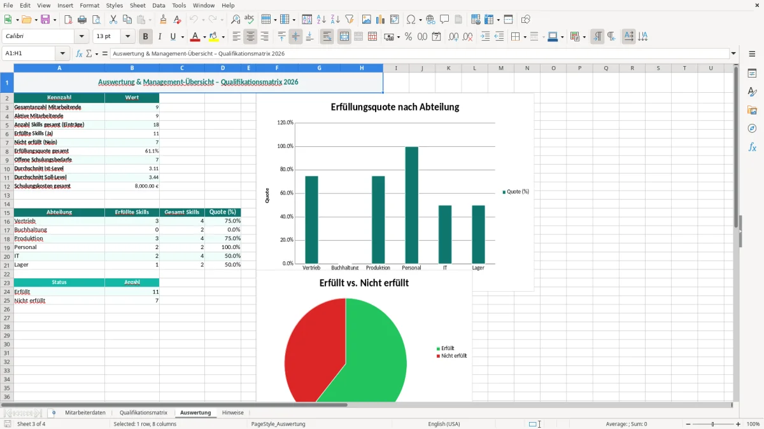This screenshot has height=429, width=764.
Task: Toggle Align Left
Action: click(x=236, y=37)
